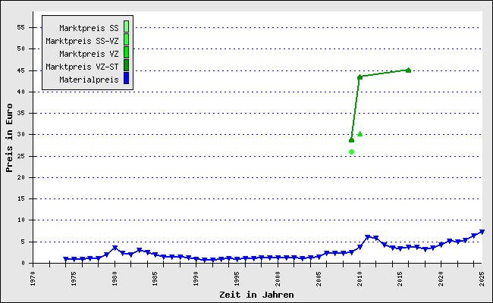The height and width of the screenshot is (303, 493).
Task: Click the light green circle data point near 26
Action: click(x=351, y=152)
